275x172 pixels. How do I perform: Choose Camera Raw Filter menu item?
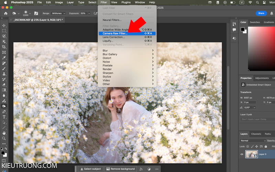[x=127, y=33]
